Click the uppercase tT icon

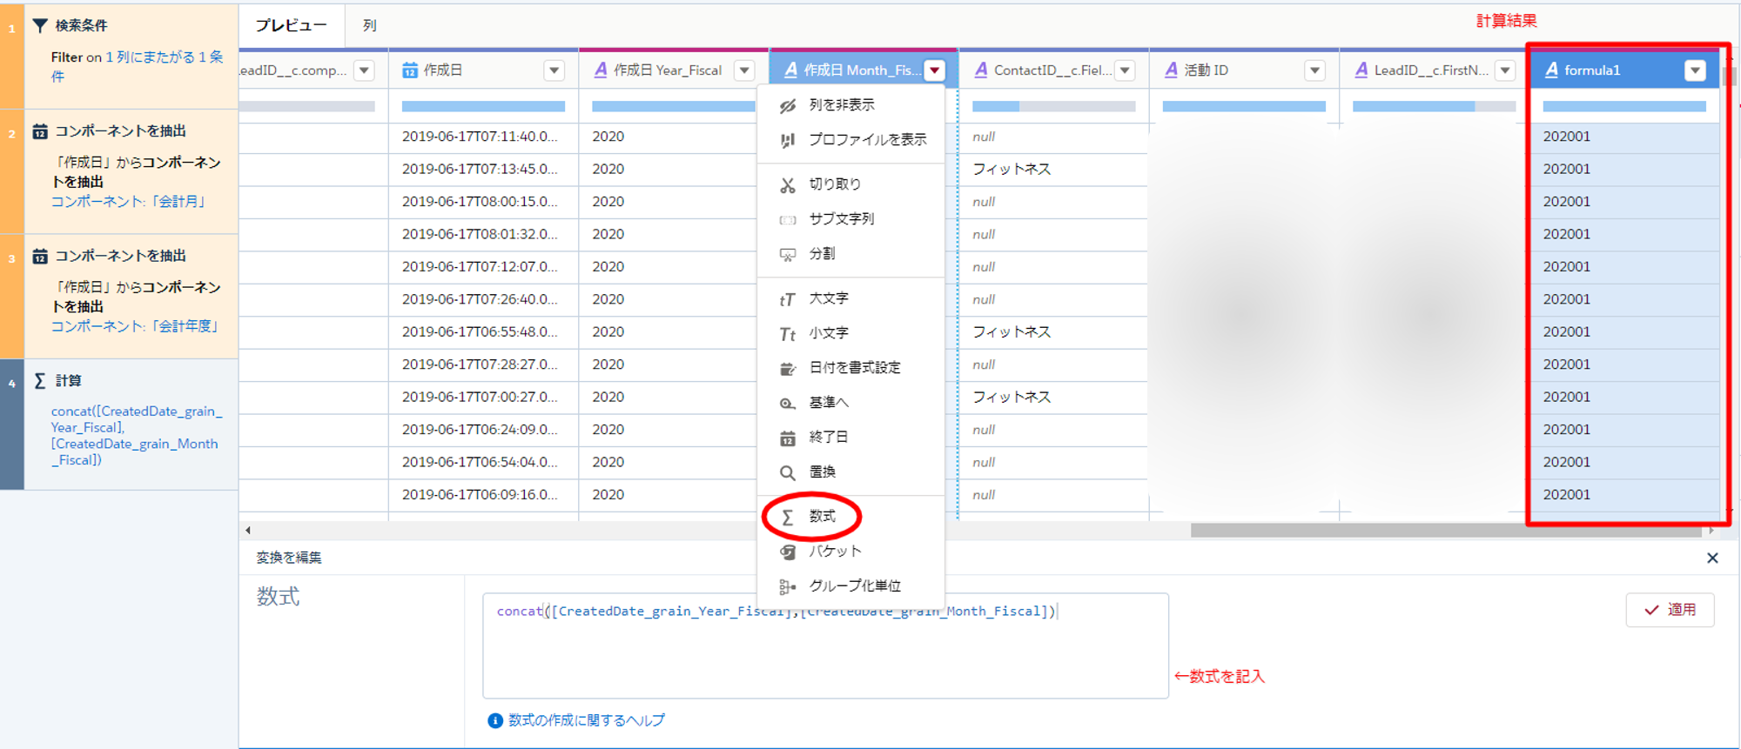coord(787,299)
